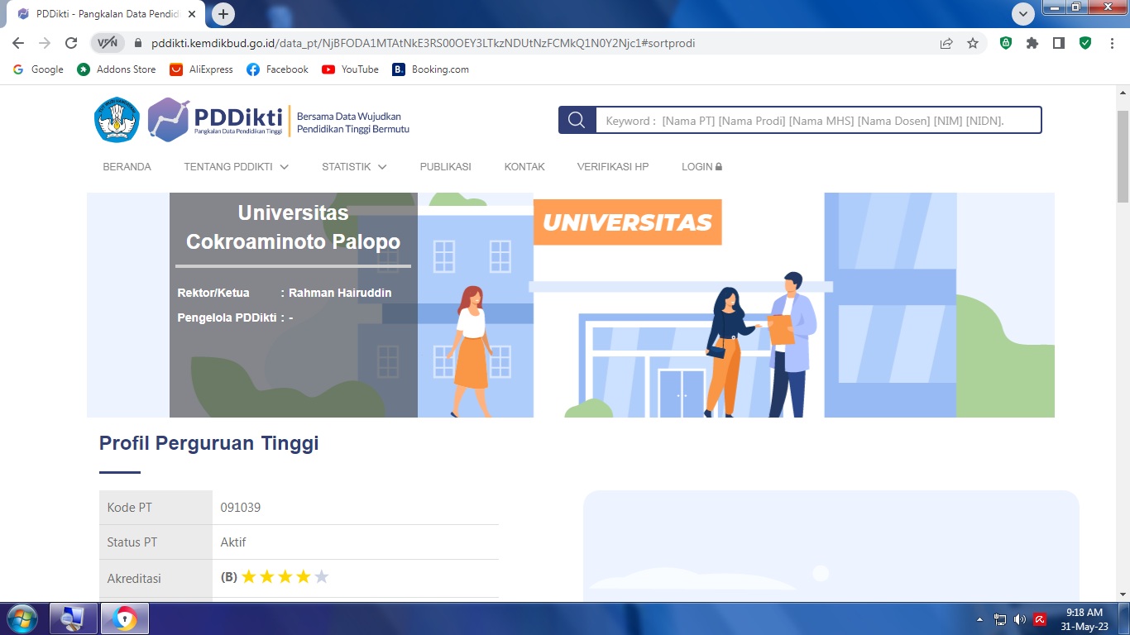
Task: Share this page from the address bar
Action: tap(946, 43)
